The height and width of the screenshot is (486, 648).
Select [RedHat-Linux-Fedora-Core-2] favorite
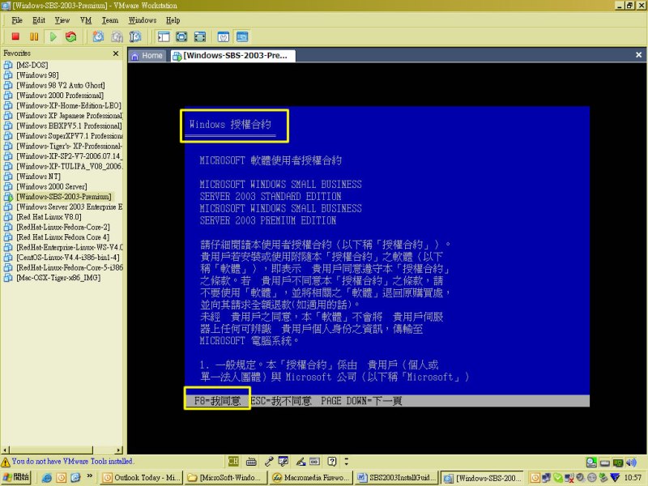tap(63, 228)
